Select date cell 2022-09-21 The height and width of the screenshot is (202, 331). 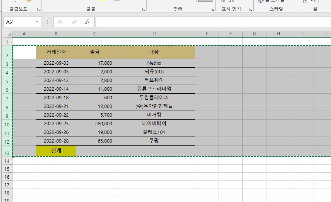[56, 106]
